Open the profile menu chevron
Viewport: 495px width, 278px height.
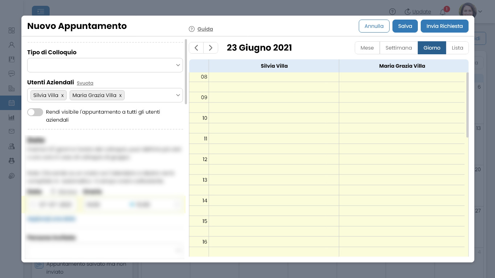coord(481,12)
